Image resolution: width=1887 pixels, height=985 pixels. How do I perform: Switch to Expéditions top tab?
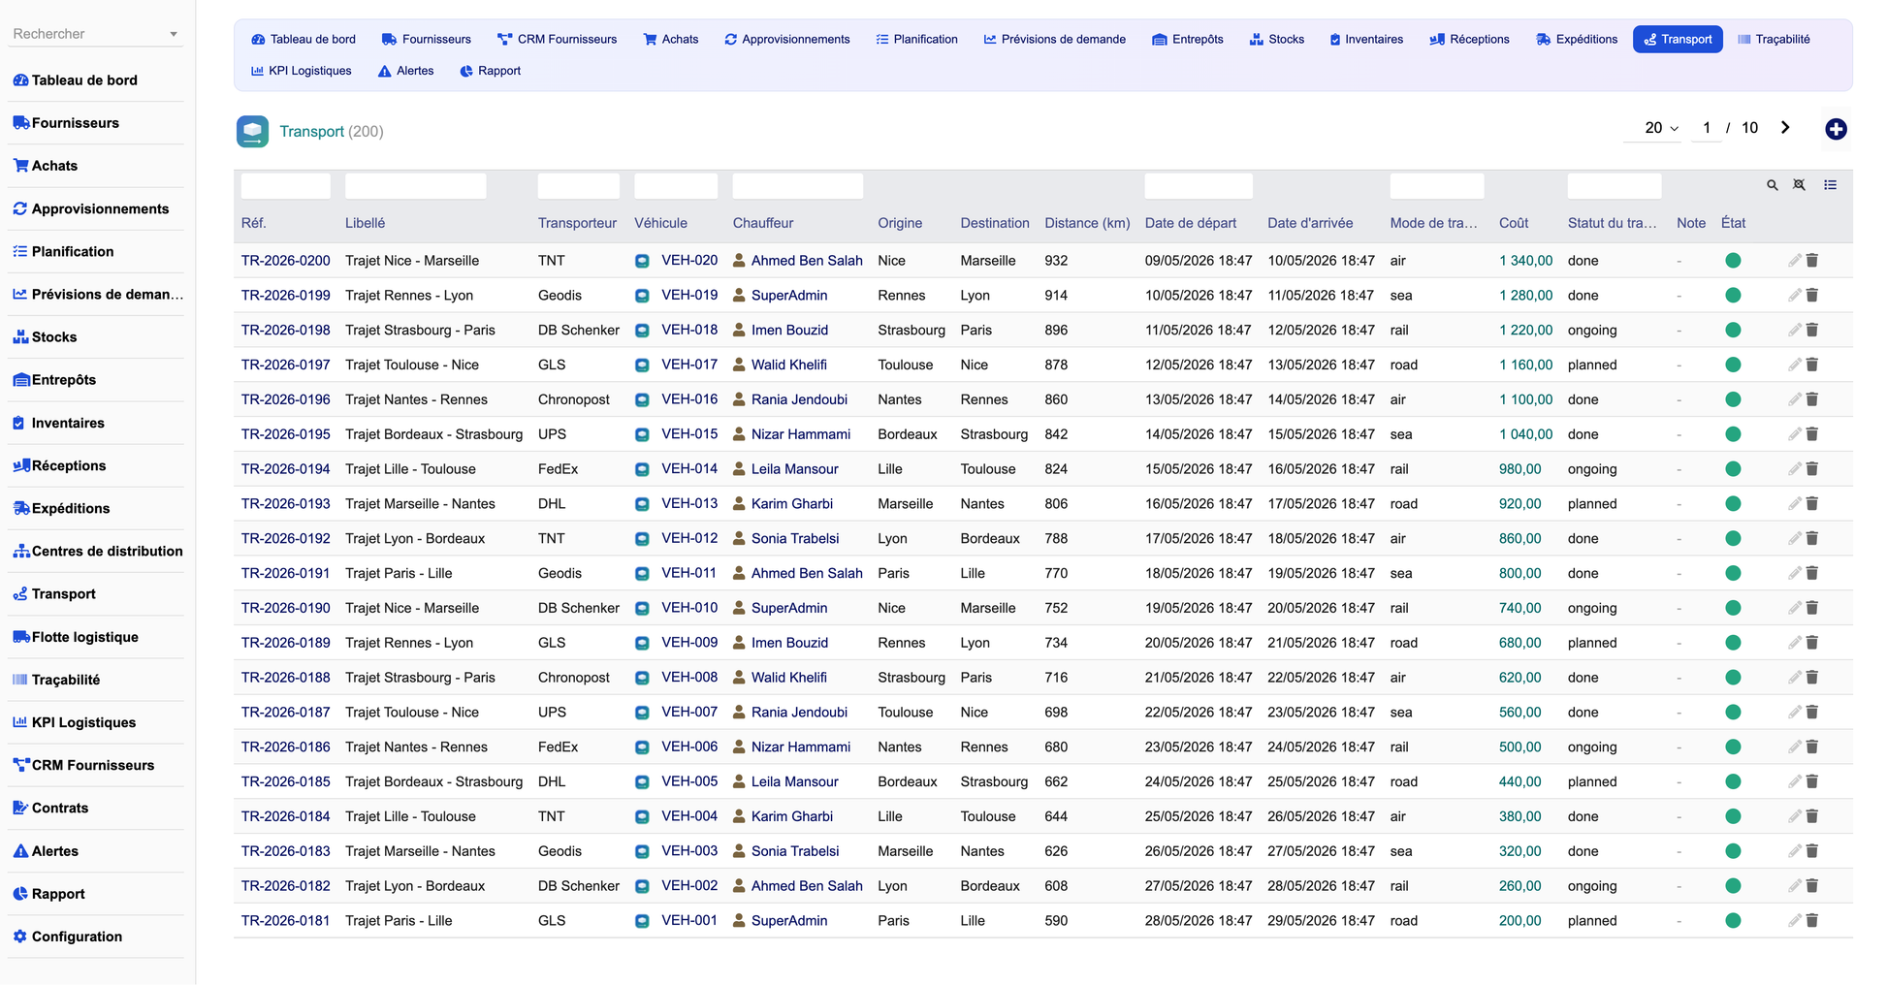[1577, 40]
